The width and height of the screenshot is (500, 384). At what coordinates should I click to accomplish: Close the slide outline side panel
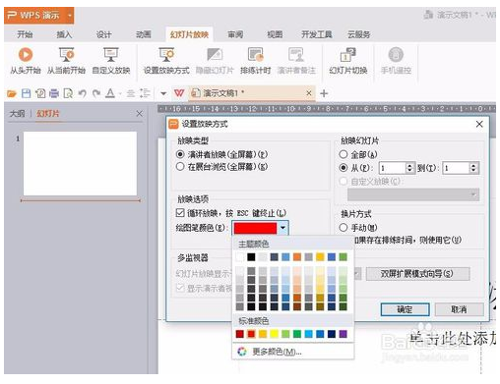[x=140, y=114]
